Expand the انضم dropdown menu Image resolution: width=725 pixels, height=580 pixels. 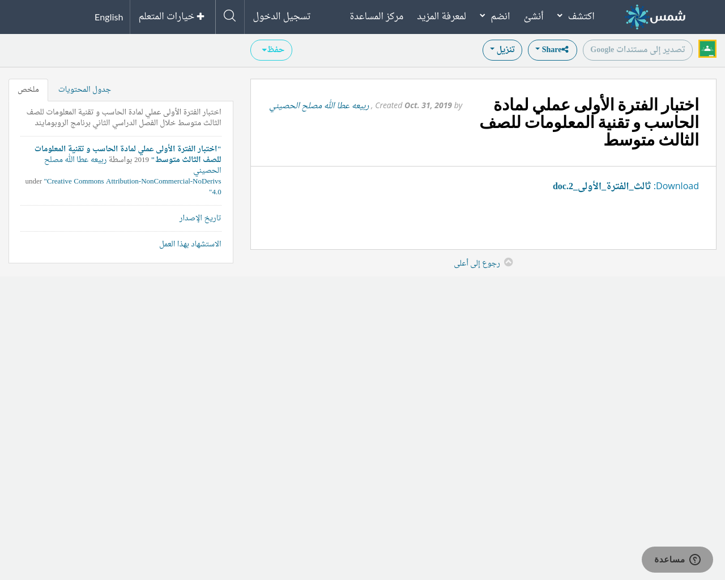494,16
